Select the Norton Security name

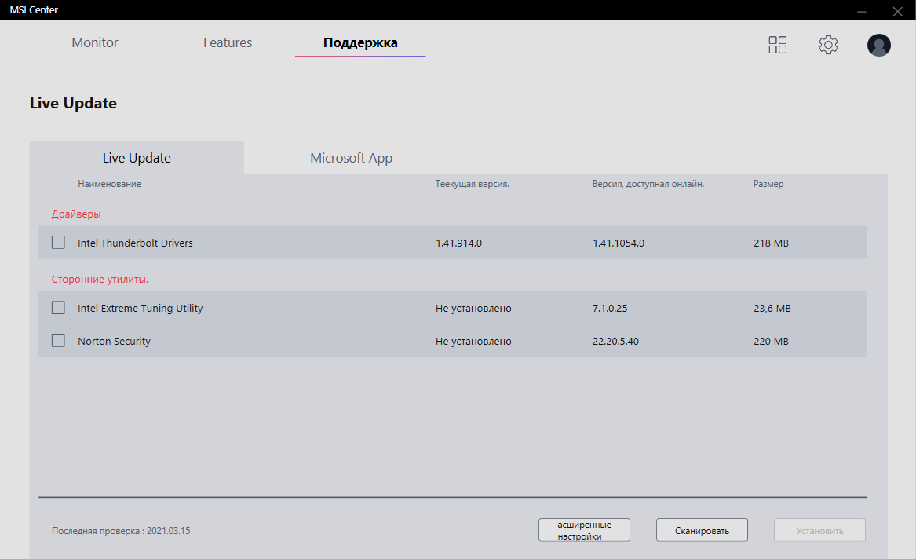pos(114,341)
